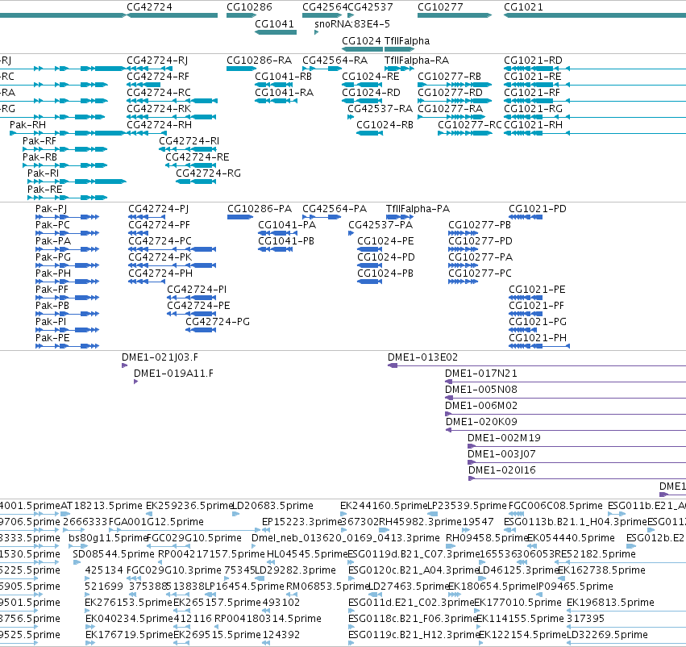686x647 pixels.
Task: Click the Pak-RH transcript label
Action: [27, 125]
